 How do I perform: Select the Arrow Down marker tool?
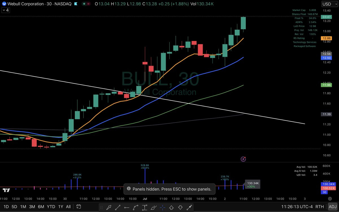(x=180, y=207)
